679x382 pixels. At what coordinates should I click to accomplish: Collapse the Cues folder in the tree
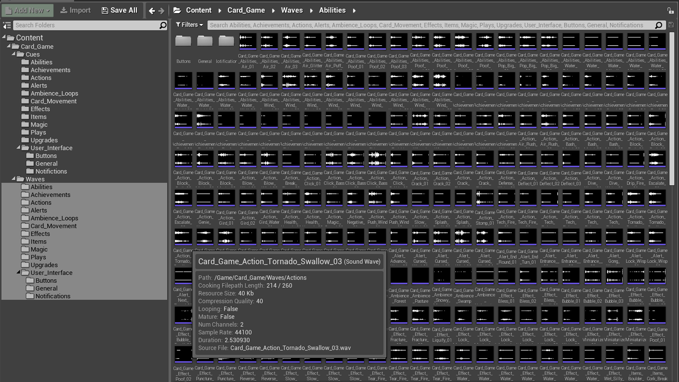[13, 54]
